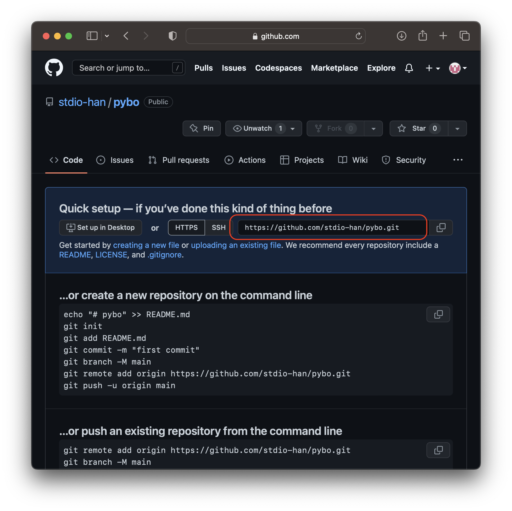Choose the SSH clone option

219,228
